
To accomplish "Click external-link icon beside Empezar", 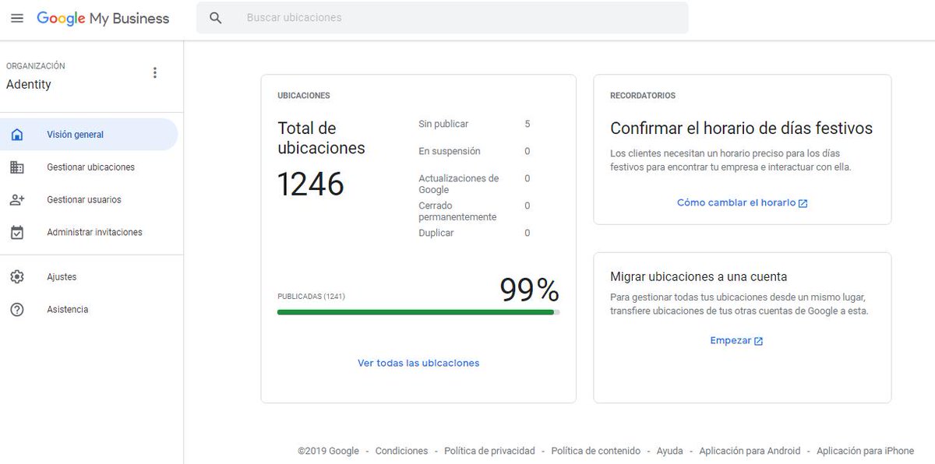I will [x=759, y=341].
